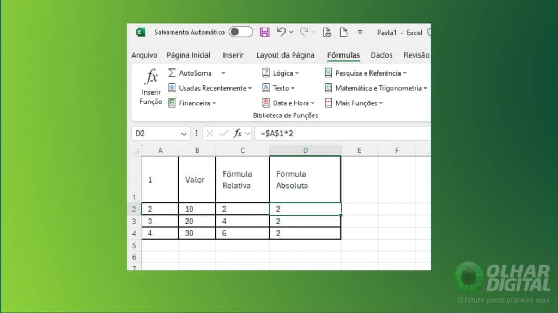This screenshot has width=558, height=313.
Task: Open the Name Box dropdown arrow
Action: click(184, 133)
